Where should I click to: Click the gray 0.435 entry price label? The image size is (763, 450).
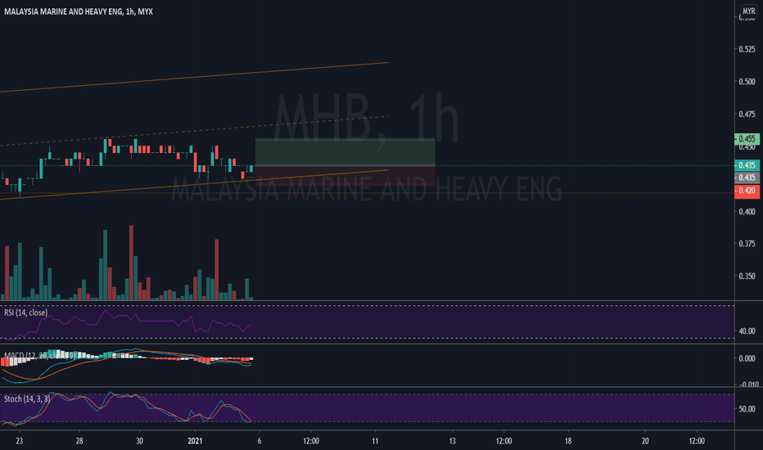coord(747,178)
